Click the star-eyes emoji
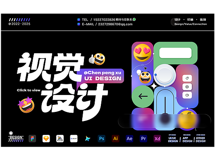The image size is (215, 161). click(x=26, y=105)
